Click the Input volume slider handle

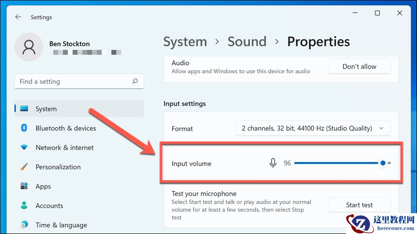point(383,163)
